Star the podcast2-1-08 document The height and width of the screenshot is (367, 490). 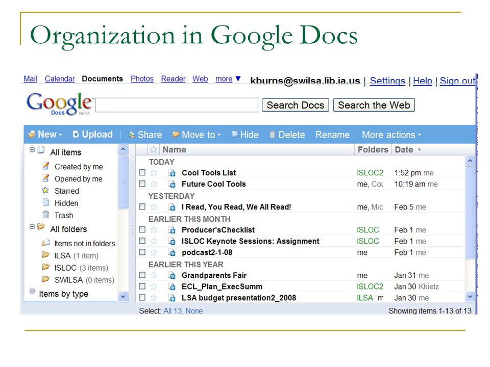(x=154, y=252)
